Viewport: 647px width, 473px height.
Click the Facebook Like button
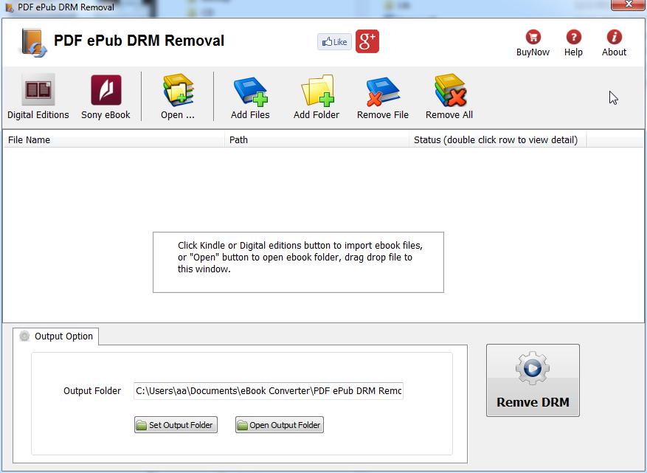click(x=334, y=41)
